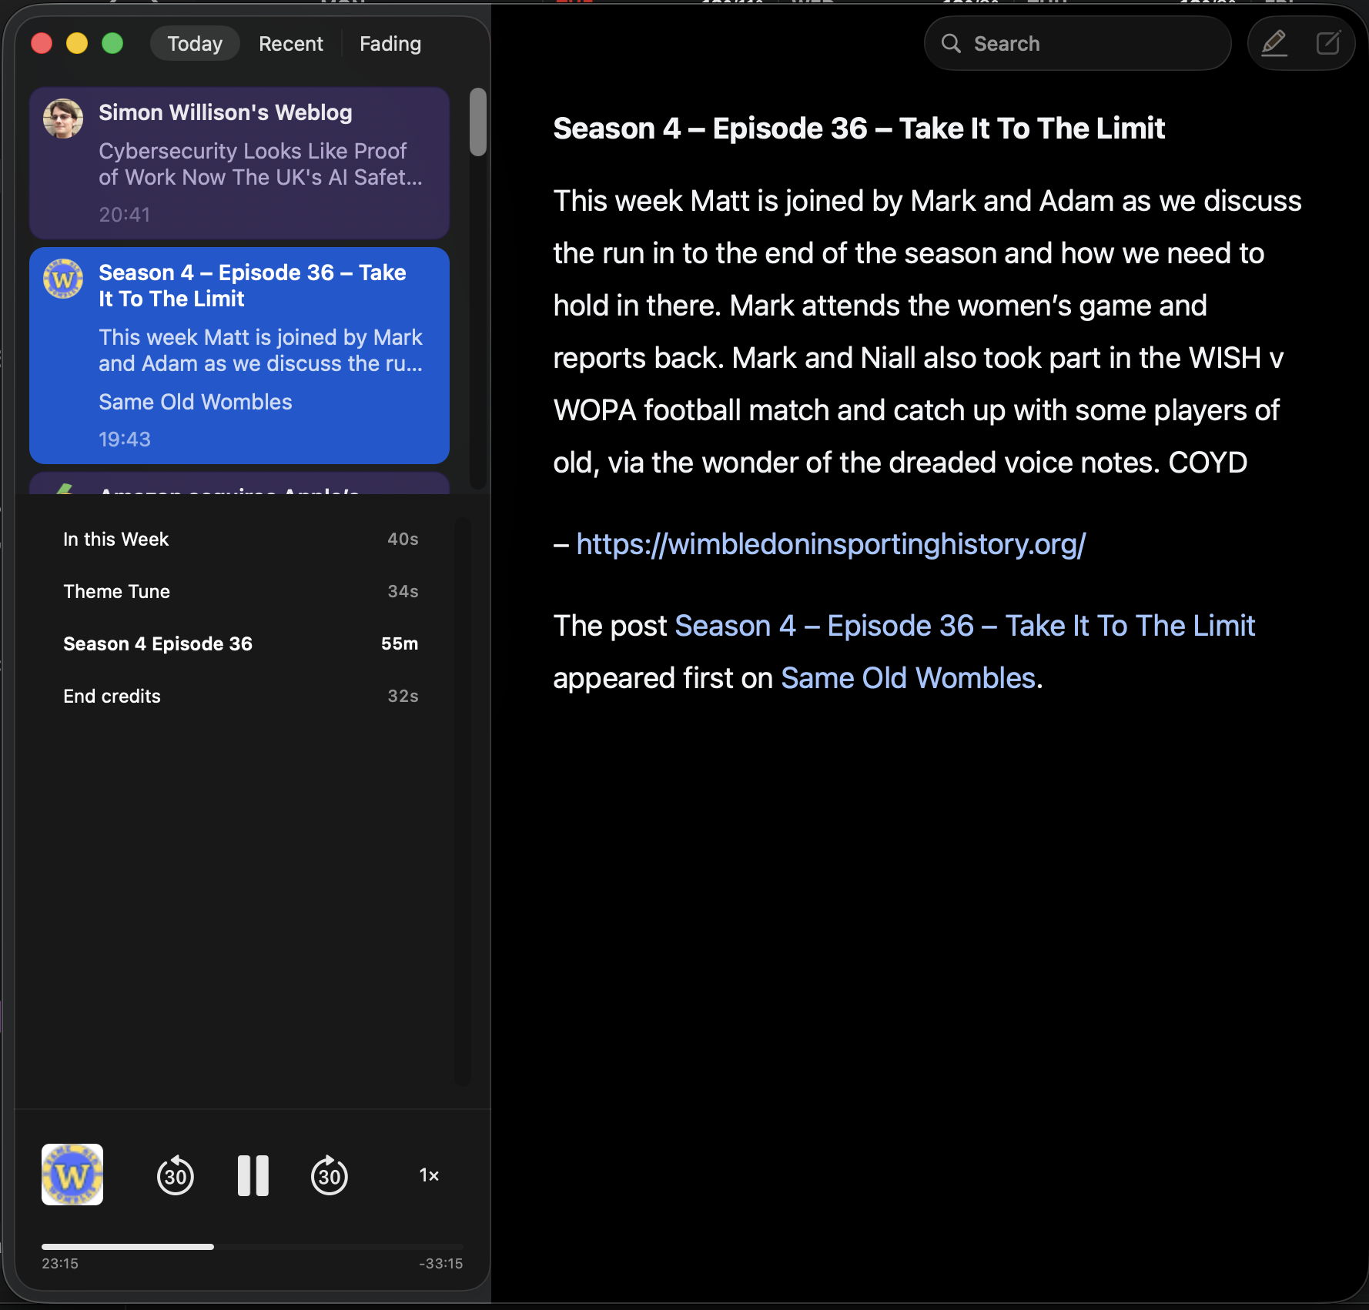Image resolution: width=1369 pixels, height=1310 pixels.
Task: Click the Wombles podcast badge in the episode list
Action: click(x=63, y=281)
